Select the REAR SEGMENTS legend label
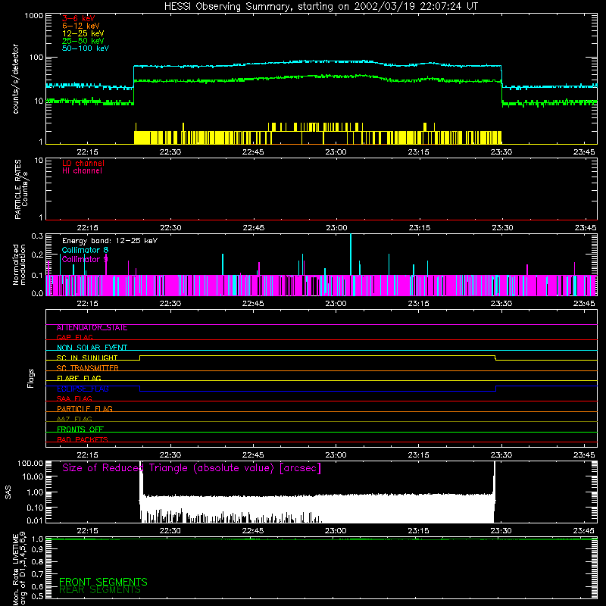Image resolution: width=606 pixels, height=606 pixels. point(100,590)
